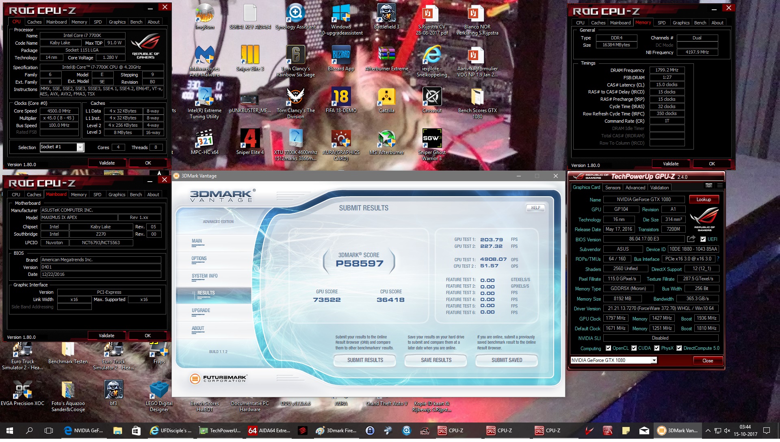Open Validation tab in GPU-Z
Viewport: 780px width, 442px height.
[x=659, y=188]
